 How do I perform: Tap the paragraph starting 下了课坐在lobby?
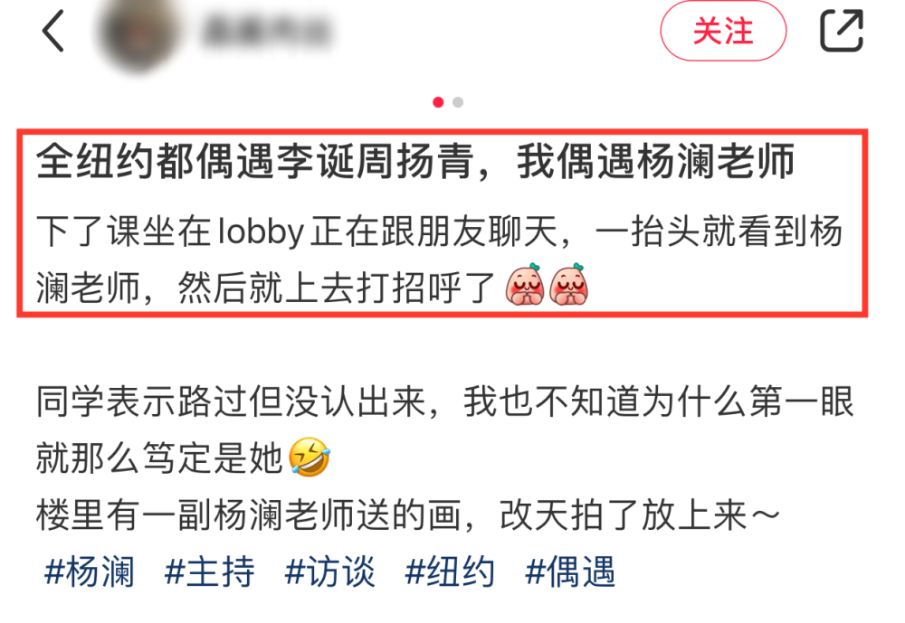pyautogui.click(x=439, y=260)
